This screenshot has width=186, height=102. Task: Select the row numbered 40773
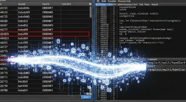click(45, 51)
